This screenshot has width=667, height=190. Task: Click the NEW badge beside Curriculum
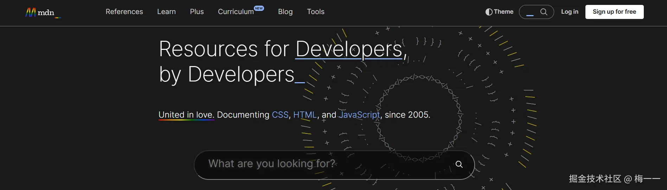click(x=259, y=8)
